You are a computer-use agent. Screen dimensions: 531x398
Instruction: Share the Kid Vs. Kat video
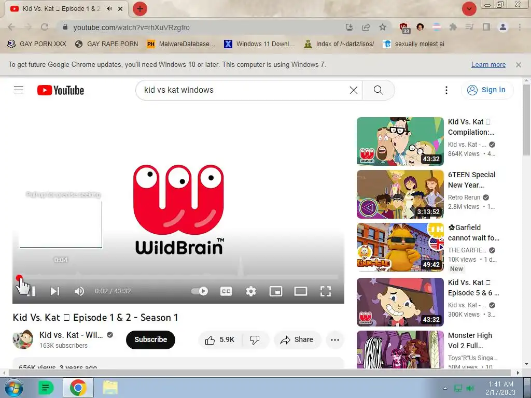click(297, 340)
